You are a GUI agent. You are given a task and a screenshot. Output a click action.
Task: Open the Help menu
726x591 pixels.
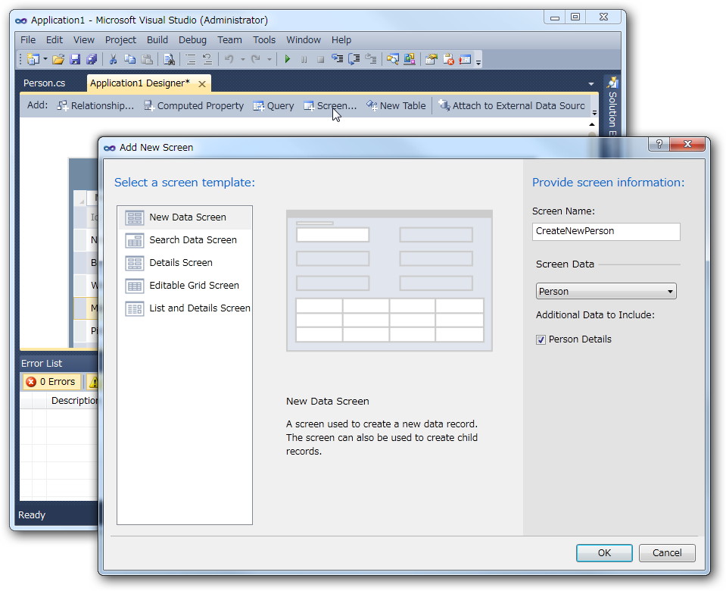pyautogui.click(x=341, y=40)
